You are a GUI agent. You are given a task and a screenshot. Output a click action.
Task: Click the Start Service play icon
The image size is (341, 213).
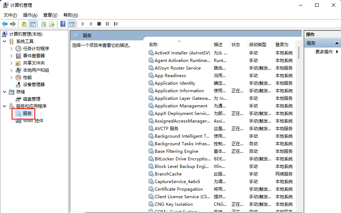(83, 24)
